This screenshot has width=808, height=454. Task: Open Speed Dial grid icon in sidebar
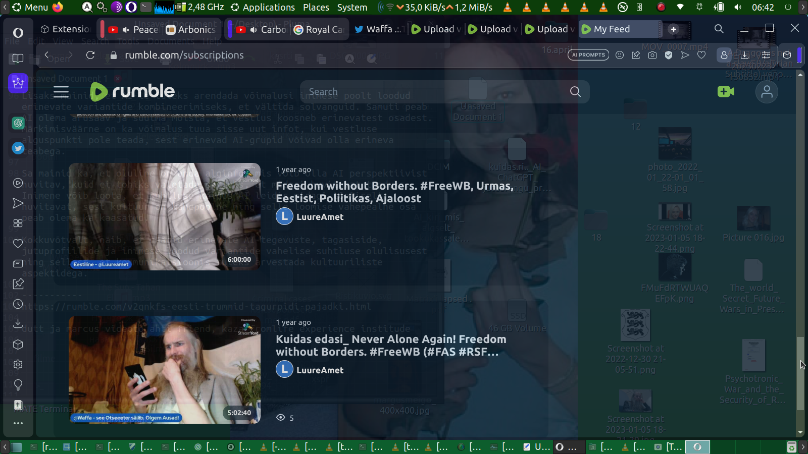[x=18, y=223]
